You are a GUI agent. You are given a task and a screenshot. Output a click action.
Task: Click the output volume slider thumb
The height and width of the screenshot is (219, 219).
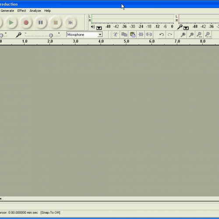[x=1, y=35]
